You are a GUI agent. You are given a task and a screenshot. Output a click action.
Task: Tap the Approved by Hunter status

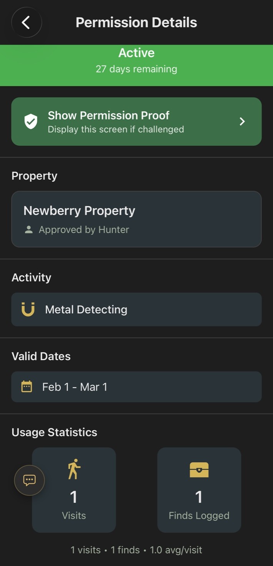click(83, 229)
